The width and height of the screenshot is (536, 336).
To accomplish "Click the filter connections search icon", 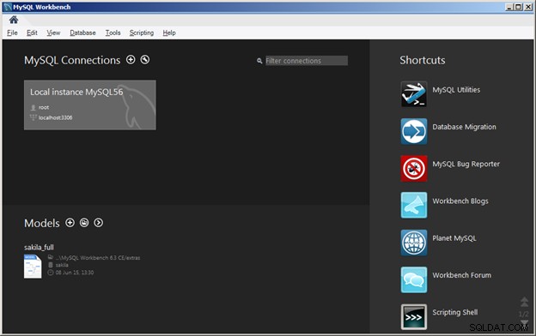I will [x=259, y=61].
